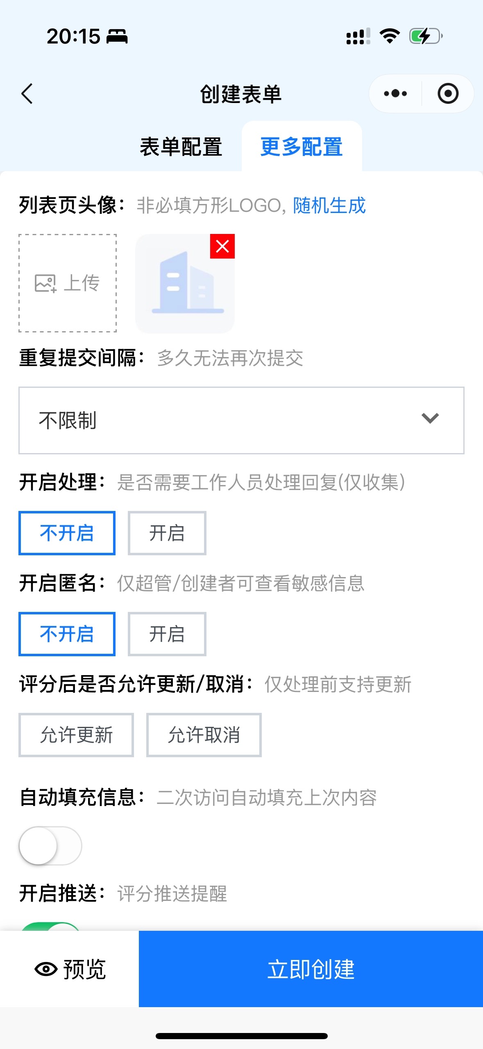Viewport: 483px width, 1049px height.
Task: Open the mini program three-dots menu
Action: [395, 94]
